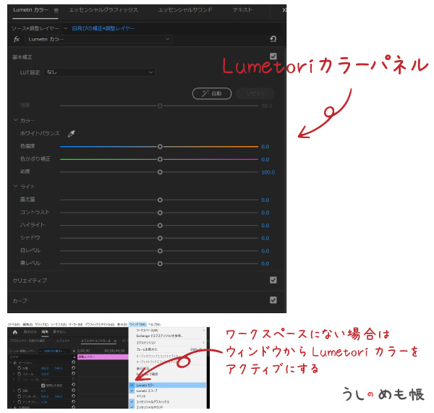Screen dimensions: 434x413
Task: Click the 自動 auto-correct button
Action: tap(212, 93)
